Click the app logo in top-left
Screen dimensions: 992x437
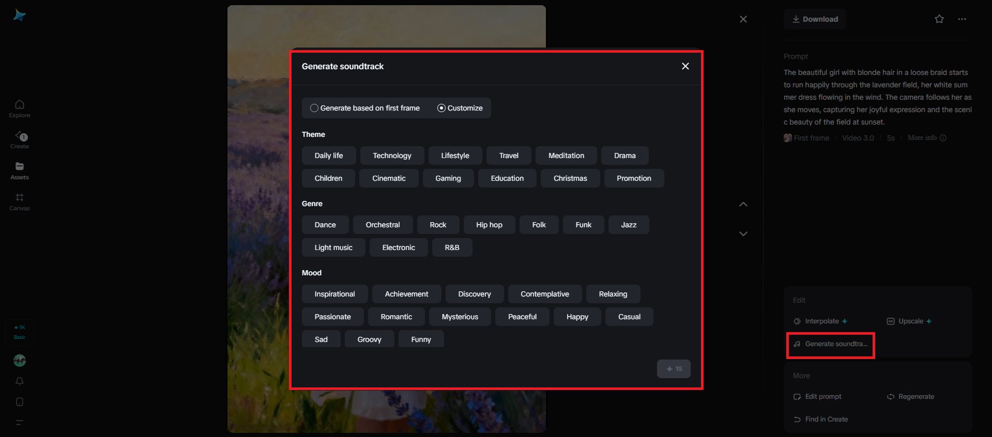(x=20, y=15)
